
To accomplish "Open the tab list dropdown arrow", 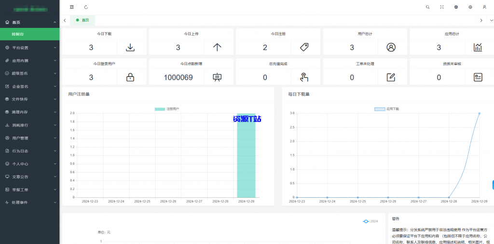I will click(x=491, y=20).
